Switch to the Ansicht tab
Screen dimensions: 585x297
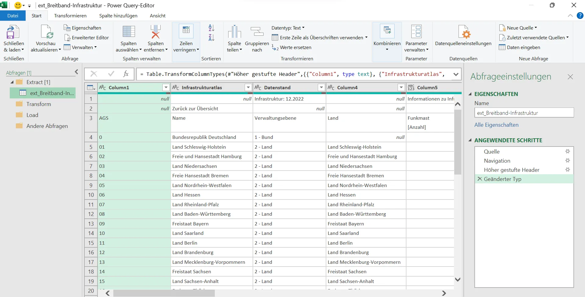pos(158,16)
